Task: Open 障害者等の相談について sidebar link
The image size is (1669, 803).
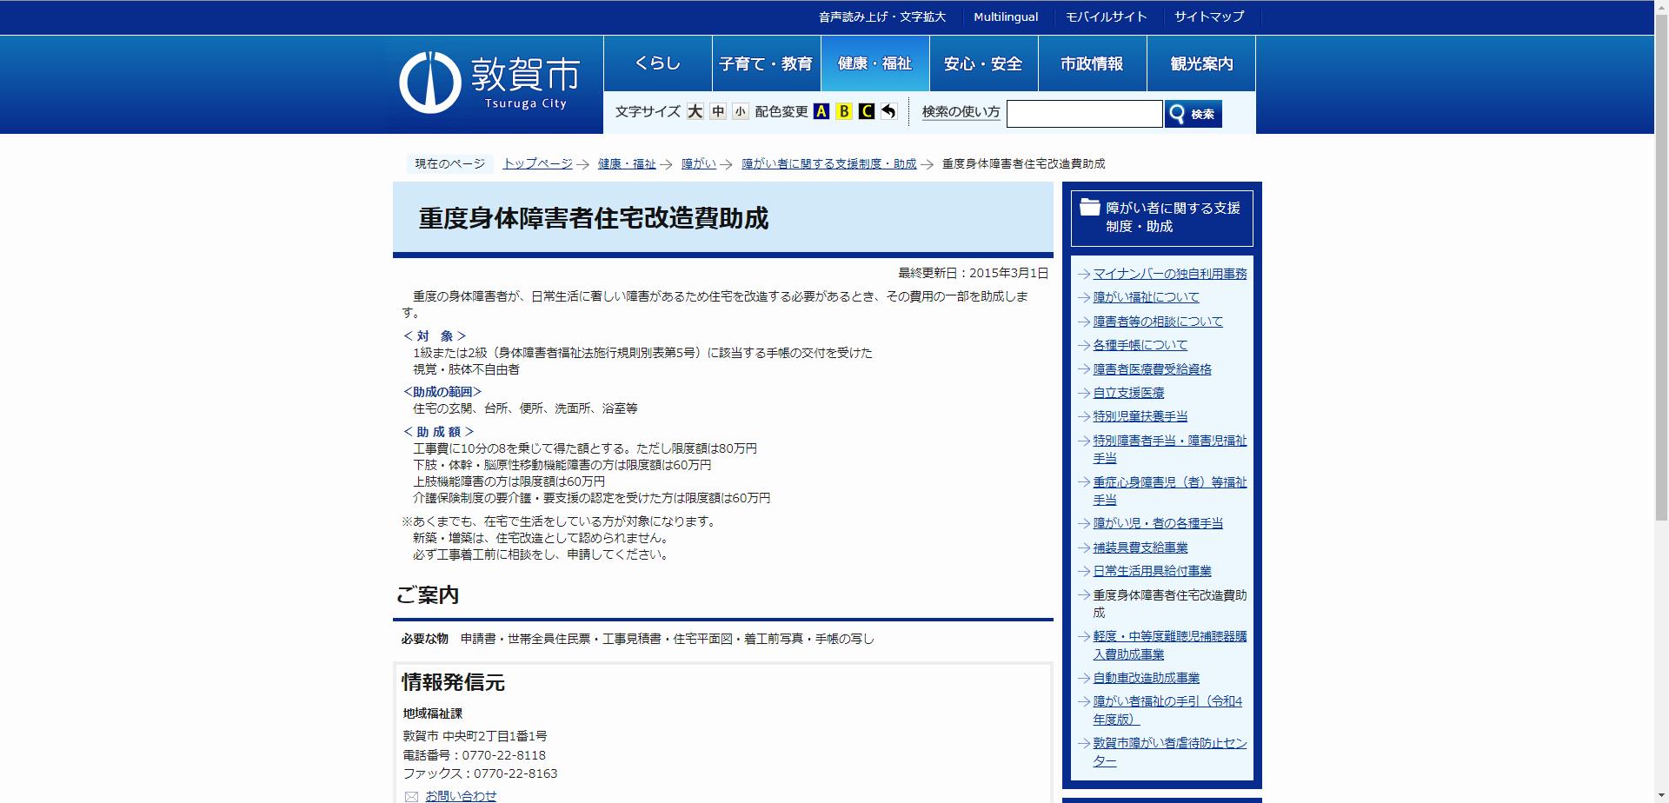Action: tap(1158, 322)
